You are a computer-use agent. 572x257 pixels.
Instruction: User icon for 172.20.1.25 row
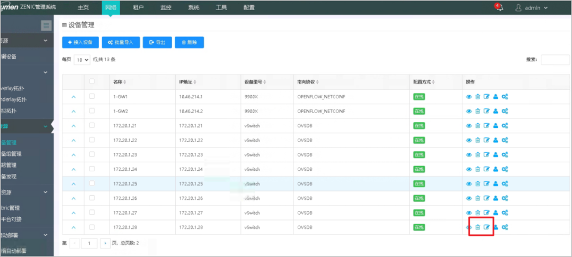click(x=495, y=184)
